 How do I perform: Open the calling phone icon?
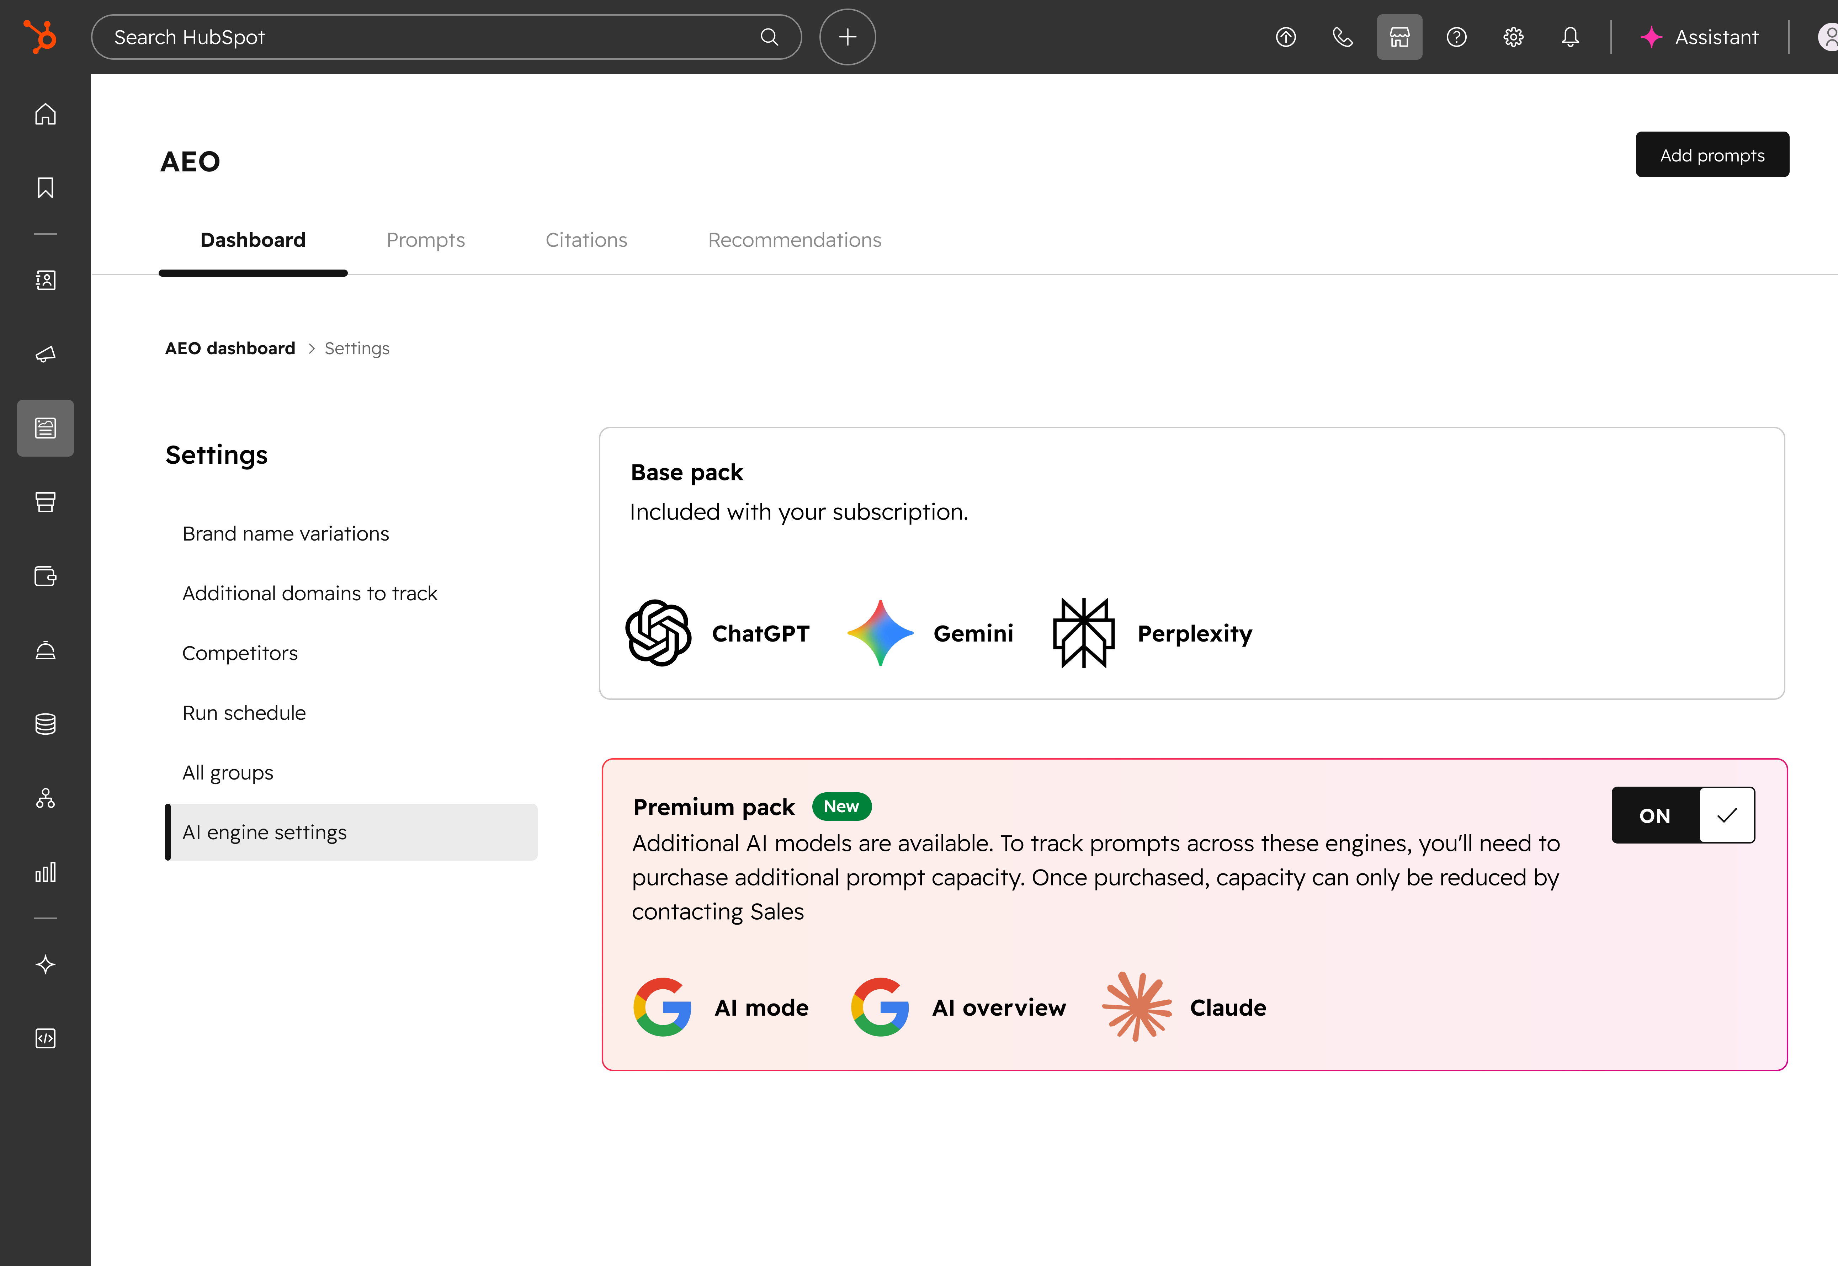click(x=1342, y=37)
